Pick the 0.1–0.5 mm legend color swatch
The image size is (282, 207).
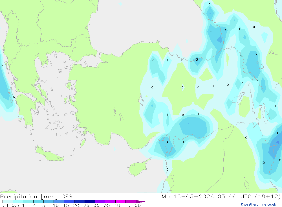[8, 201]
